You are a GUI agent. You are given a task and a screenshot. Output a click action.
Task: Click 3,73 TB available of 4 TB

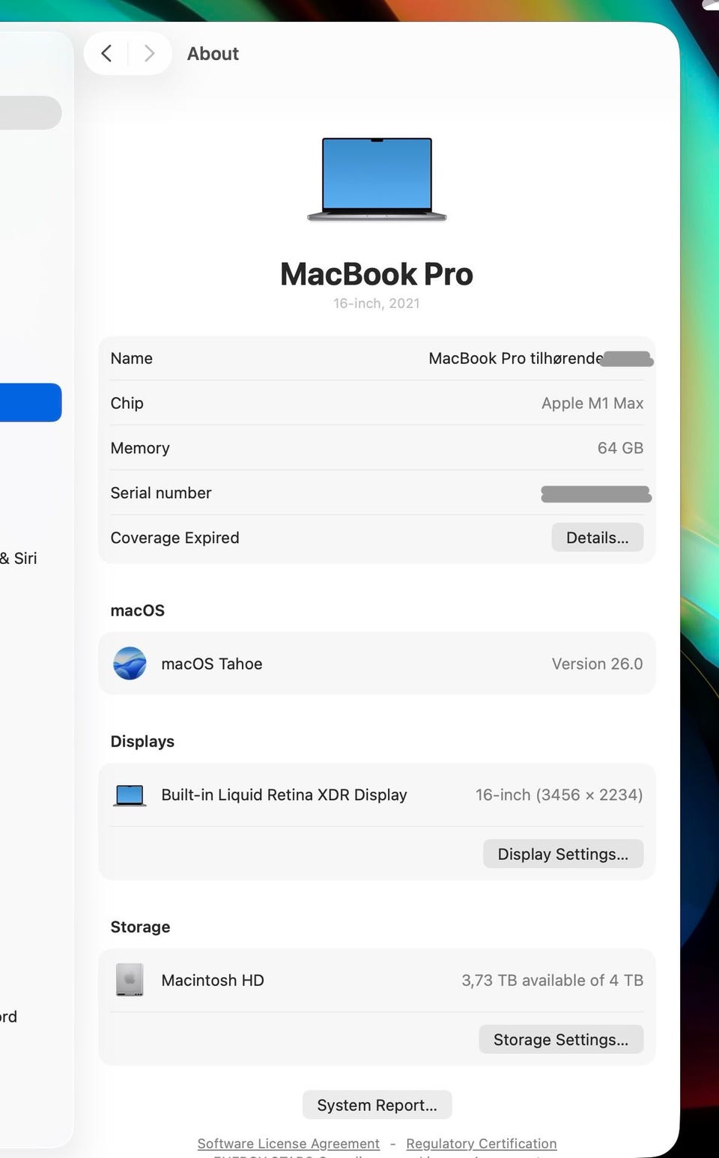click(553, 980)
